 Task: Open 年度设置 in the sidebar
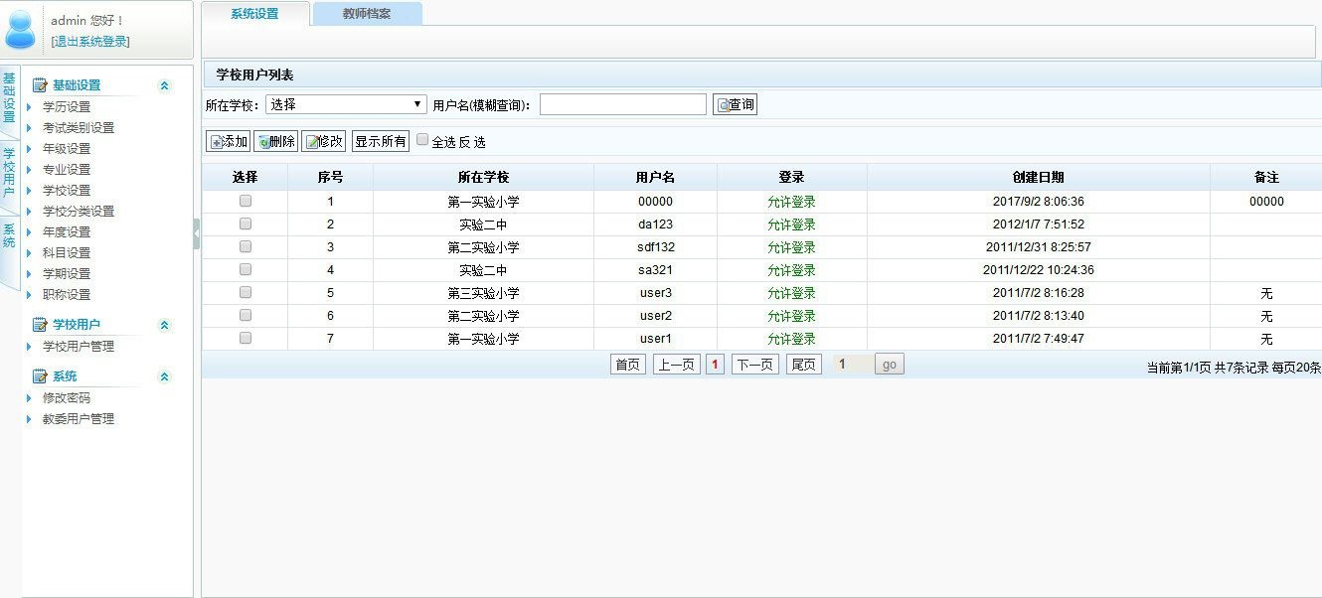(67, 232)
